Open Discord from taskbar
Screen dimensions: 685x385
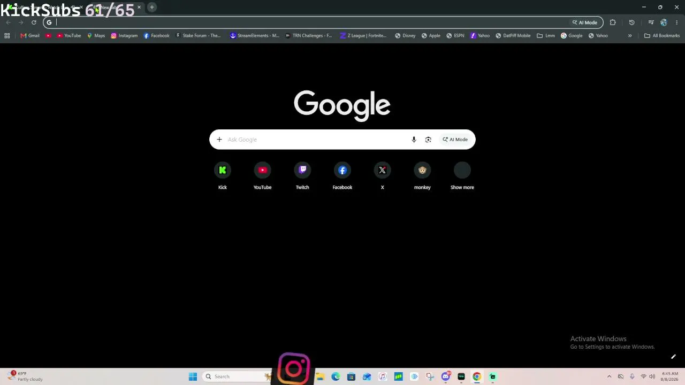pos(446,376)
